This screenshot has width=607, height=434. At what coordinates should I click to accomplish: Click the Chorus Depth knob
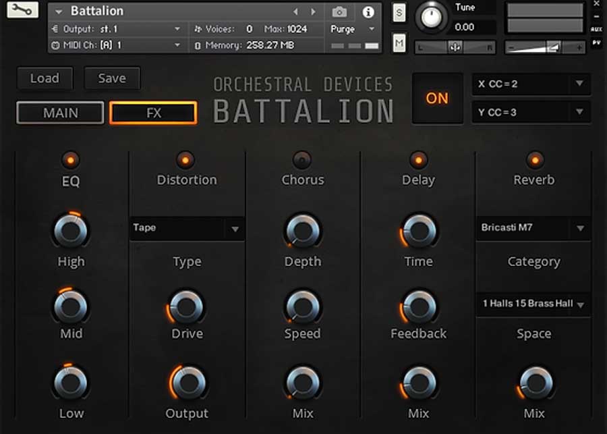coord(303,231)
